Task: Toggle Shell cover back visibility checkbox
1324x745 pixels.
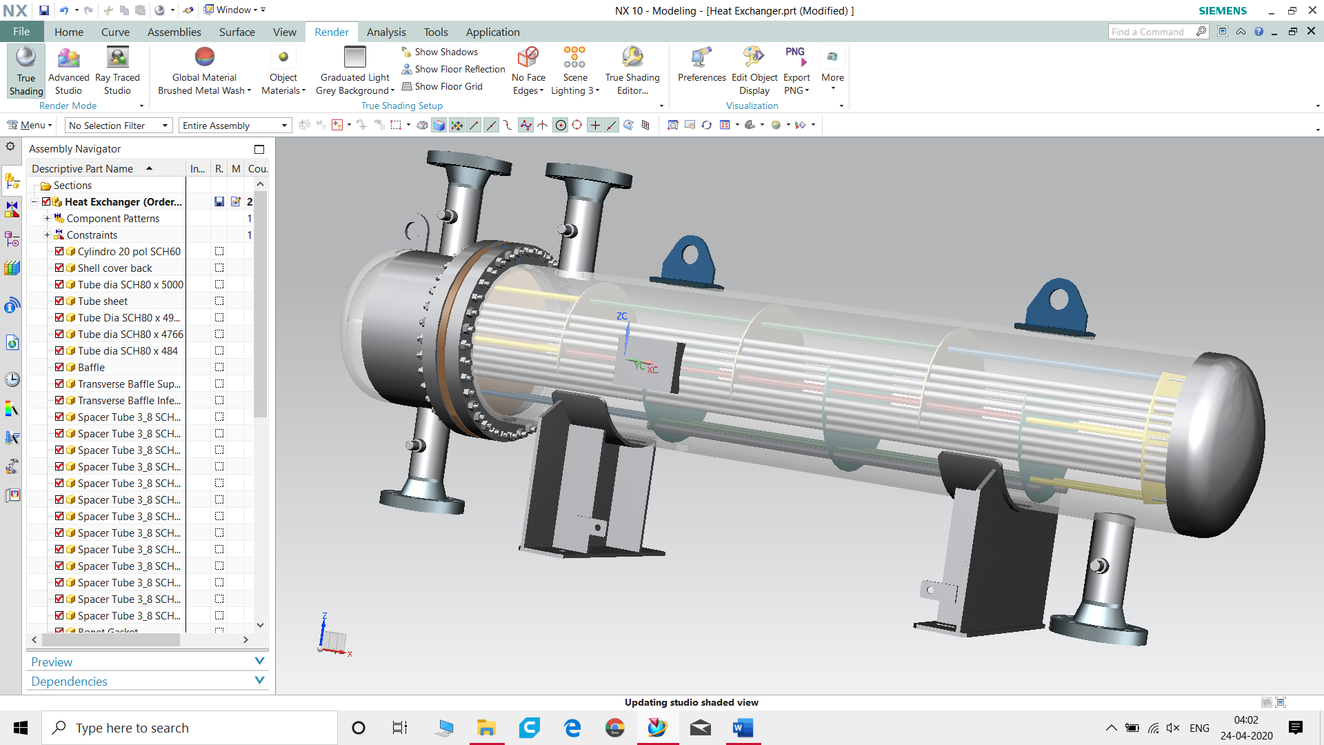Action: point(59,268)
